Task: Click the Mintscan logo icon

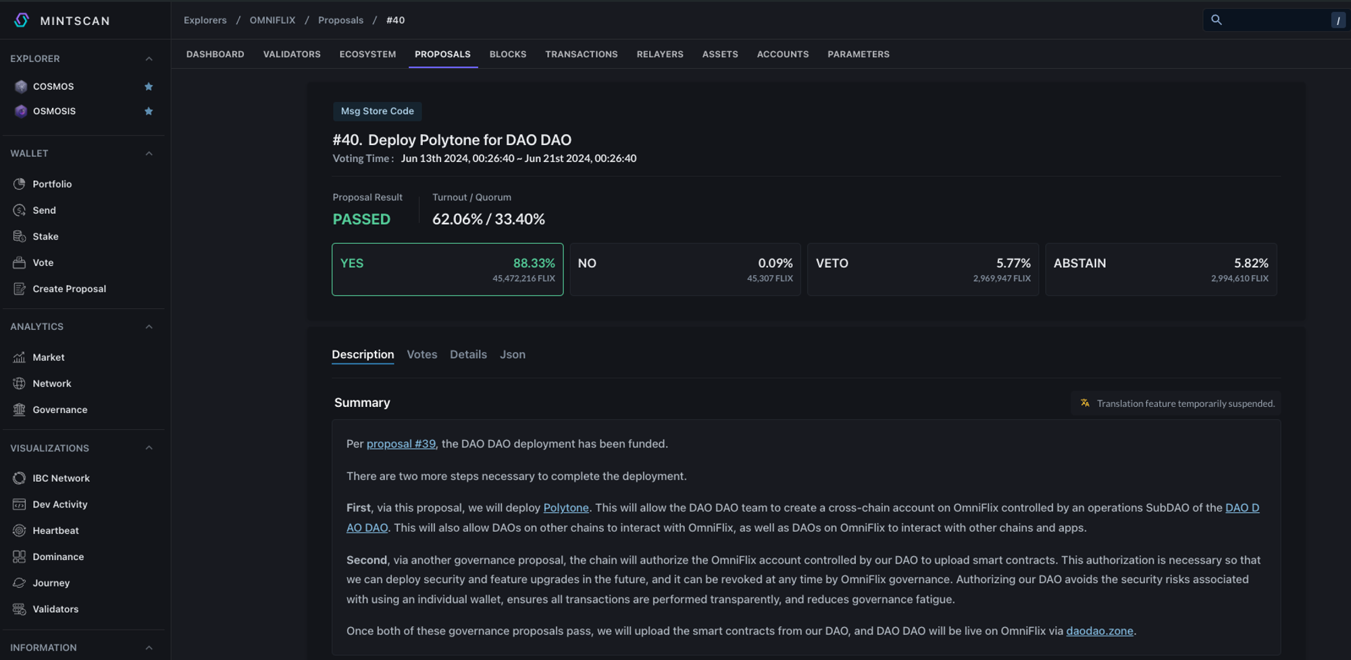Action: [x=22, y=20]
